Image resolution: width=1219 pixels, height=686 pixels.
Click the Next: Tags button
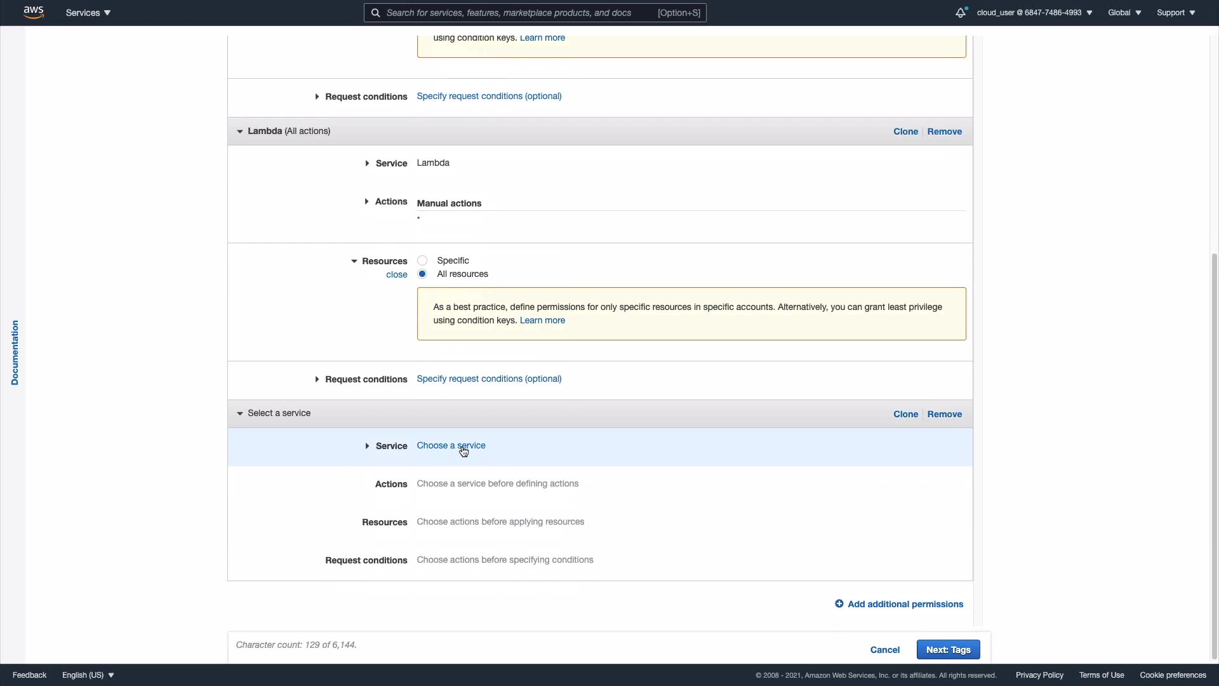(948, 649)
